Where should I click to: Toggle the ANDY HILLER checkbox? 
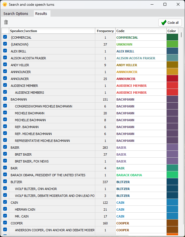point(5,64)
